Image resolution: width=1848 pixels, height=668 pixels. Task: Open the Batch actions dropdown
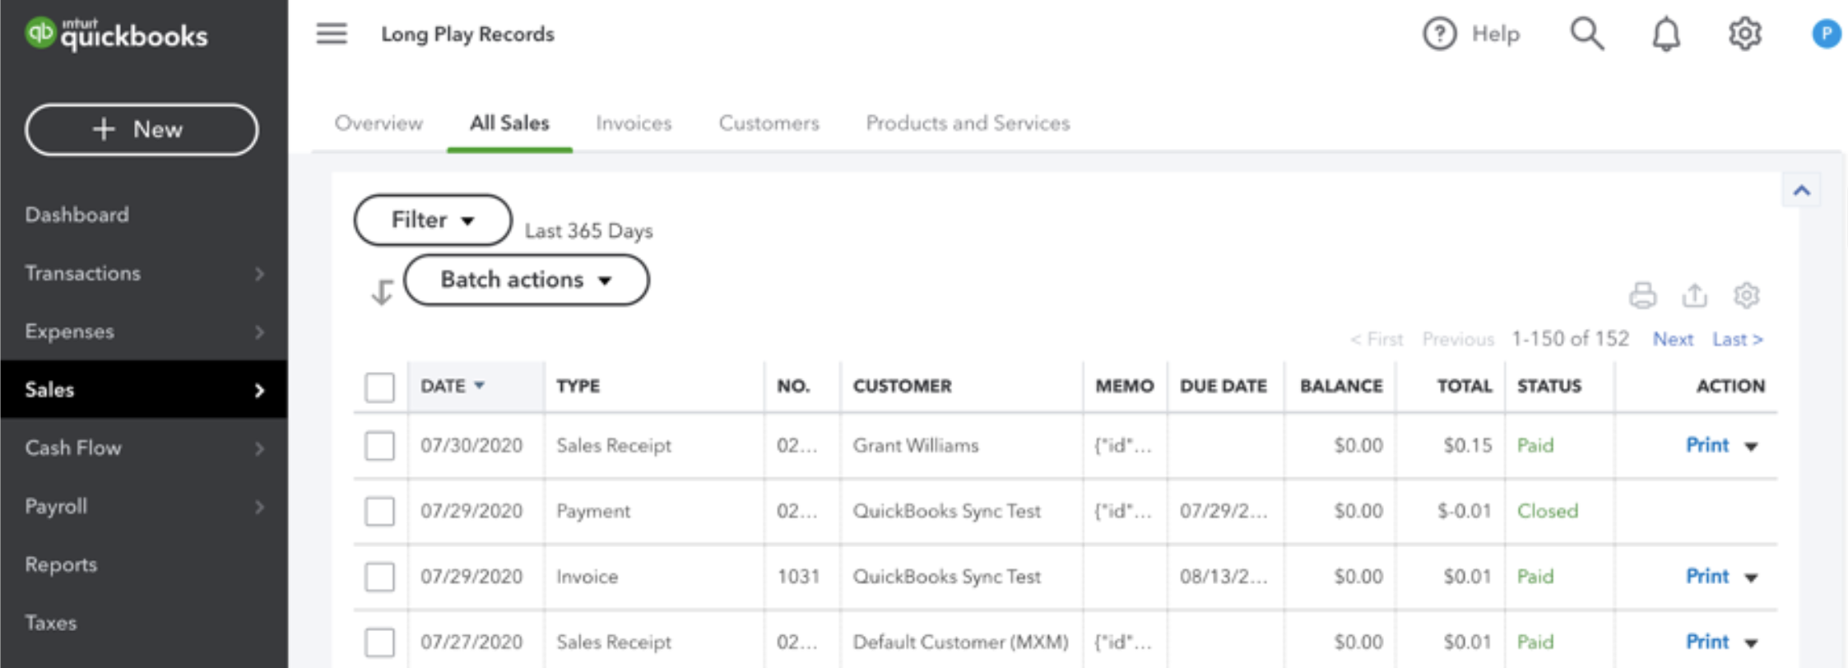point(527,280)
